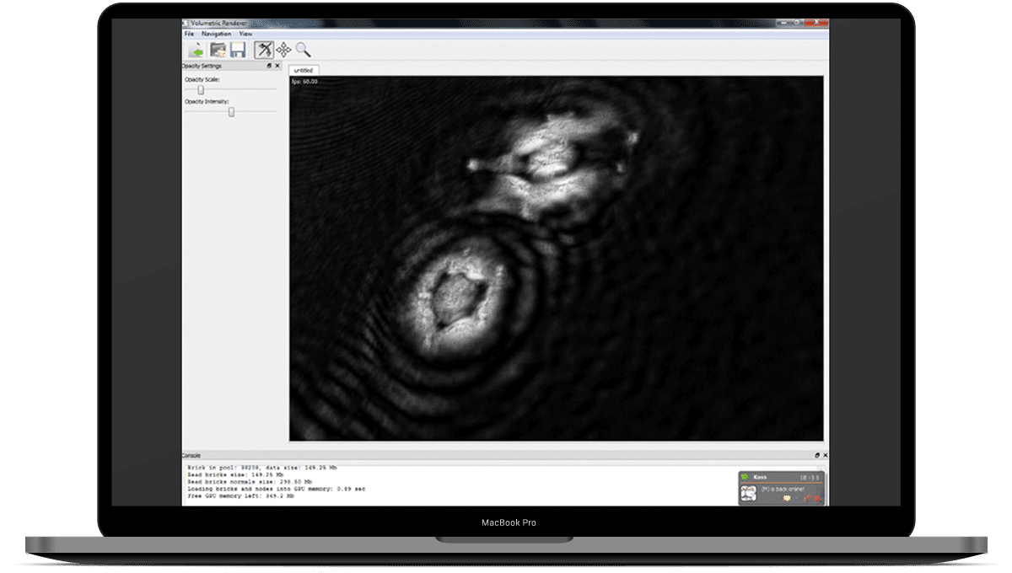Undock the Console panel
Screen dimensions: 1012x573
816,455
